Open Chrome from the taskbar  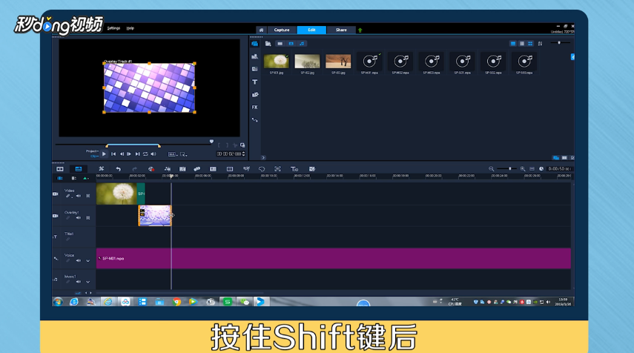[x=176, y=302]
